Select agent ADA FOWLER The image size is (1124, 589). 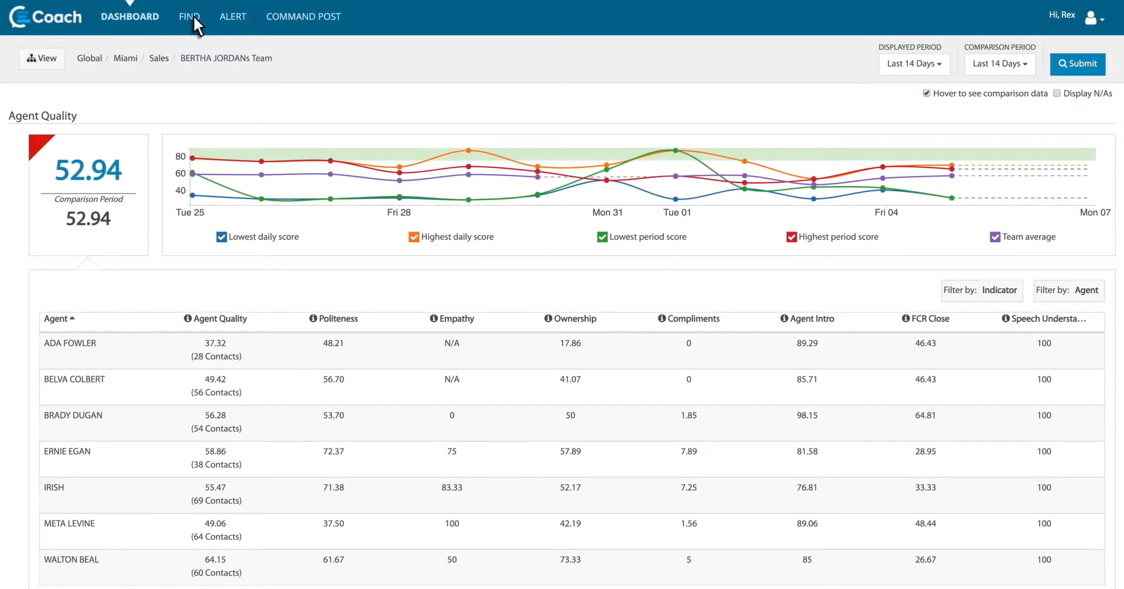tap(70, 343)
